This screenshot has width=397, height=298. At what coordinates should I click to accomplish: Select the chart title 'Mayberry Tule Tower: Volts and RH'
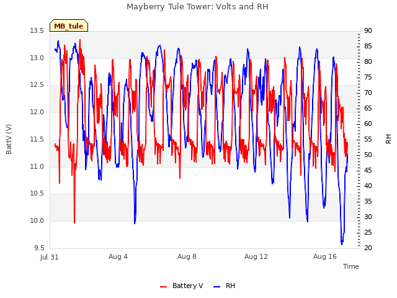point(197,6)
